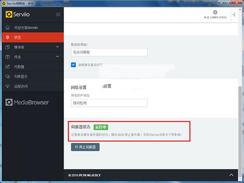
Task: Click the delivery box icon
Action: coord(8,57)
